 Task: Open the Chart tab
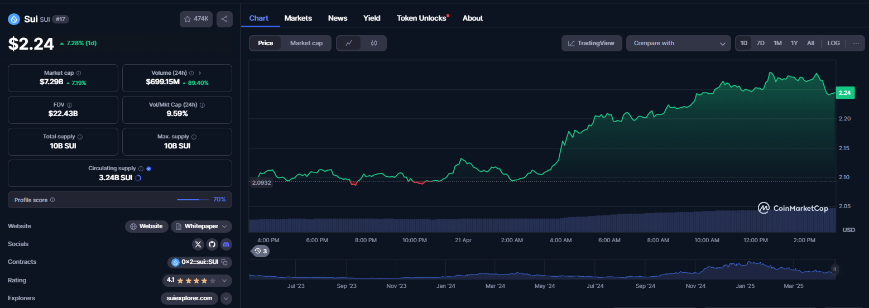[259, 18]
